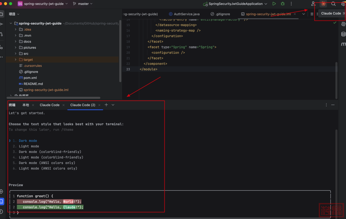Screen dimensions: 346x219
Task: Select spring-security-jwt-guide.iml in project tree
Action: (46, 90)
